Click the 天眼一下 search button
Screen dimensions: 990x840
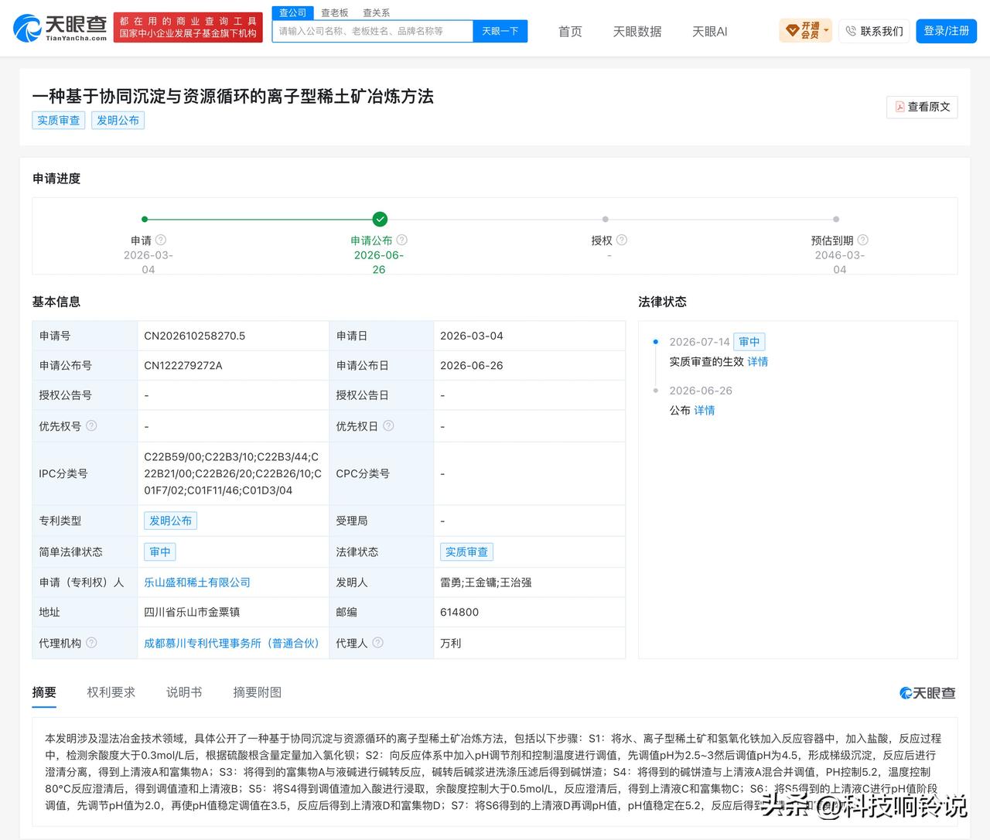tap(500, 31)
